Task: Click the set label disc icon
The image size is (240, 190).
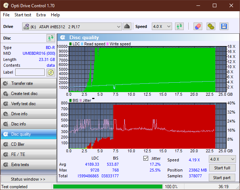Action: click(x=51, y=73)
